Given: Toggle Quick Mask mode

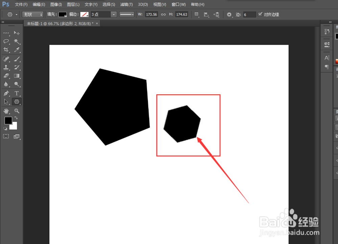Looking at the screenshot, I should 6,136.
